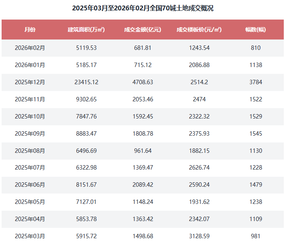Click the table title about 全国70城土地成交概况
This screenshot has height=245, width=285.
click(142, 8)
